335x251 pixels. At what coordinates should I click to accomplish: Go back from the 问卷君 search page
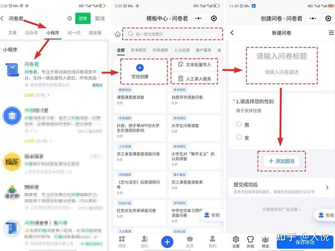(2, 18)
